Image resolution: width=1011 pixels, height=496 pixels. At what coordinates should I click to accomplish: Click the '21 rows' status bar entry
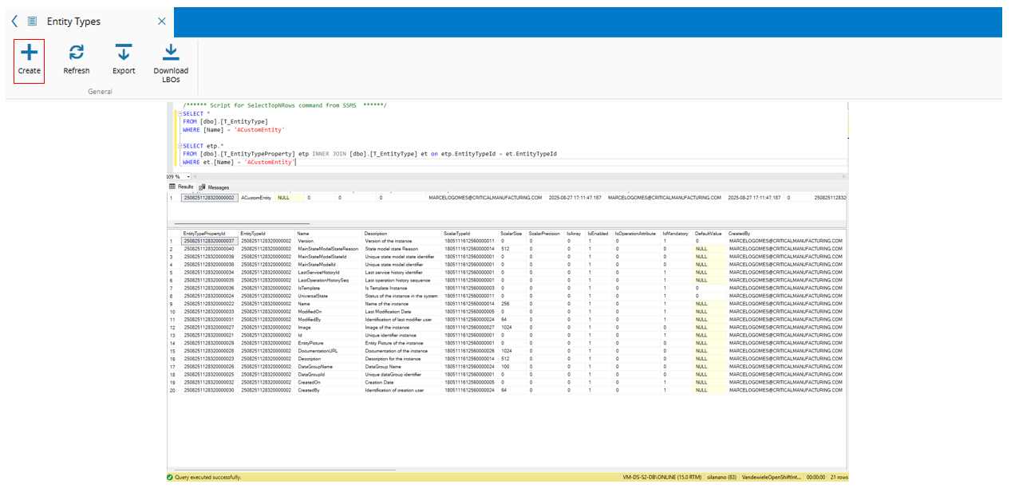pos(839,477)
